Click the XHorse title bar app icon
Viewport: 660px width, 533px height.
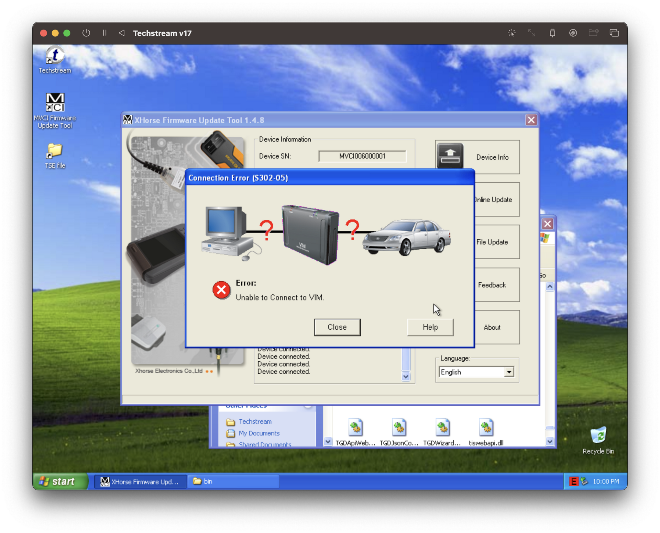pos(128,120)
